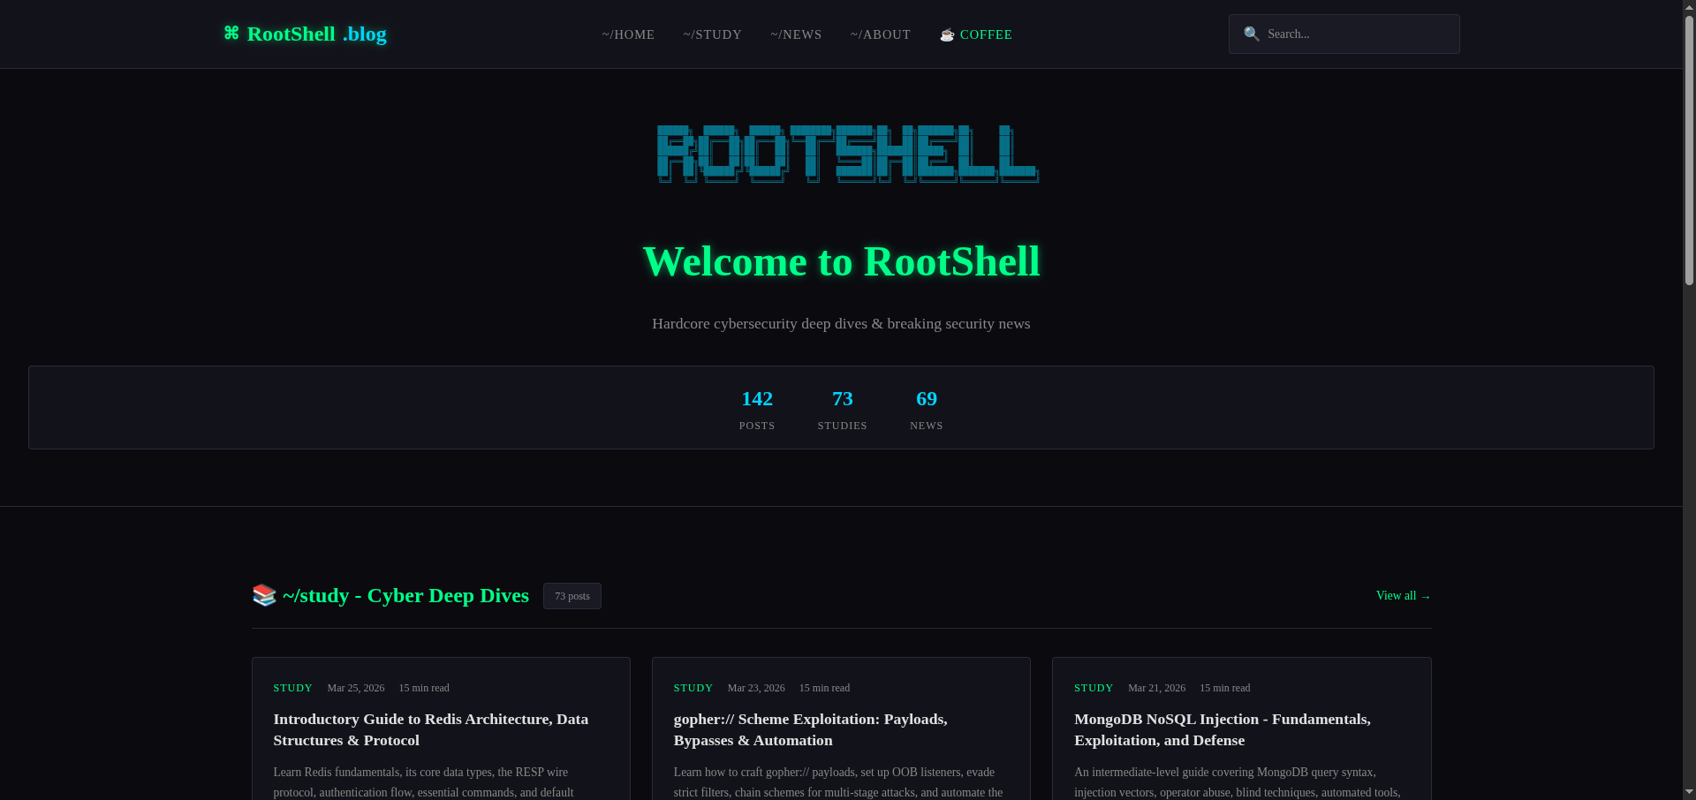Click the '73 posts' badge
The width and height of the screenshot is (1696, 800).
[572, 596]
